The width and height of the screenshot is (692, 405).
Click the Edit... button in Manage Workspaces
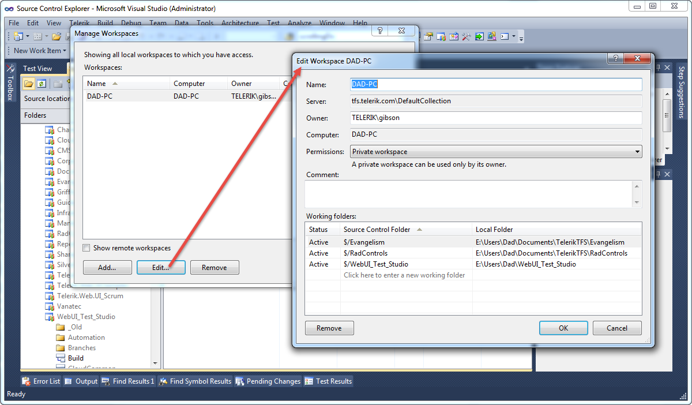(161, 268)
